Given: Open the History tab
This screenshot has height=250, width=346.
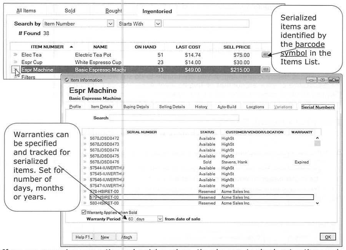Looking at the screenshot, I should [201, 107].
